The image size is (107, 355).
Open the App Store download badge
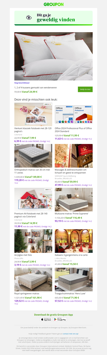point(46,319)
